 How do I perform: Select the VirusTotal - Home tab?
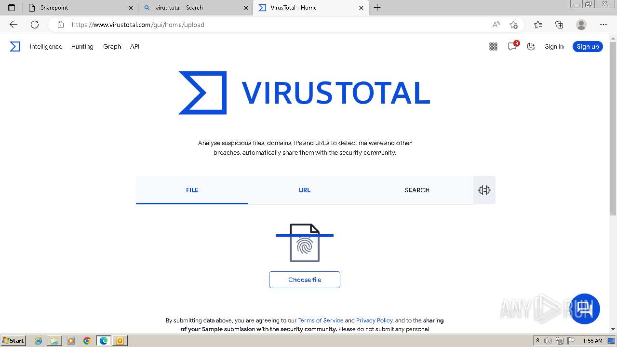coord(311,8)
